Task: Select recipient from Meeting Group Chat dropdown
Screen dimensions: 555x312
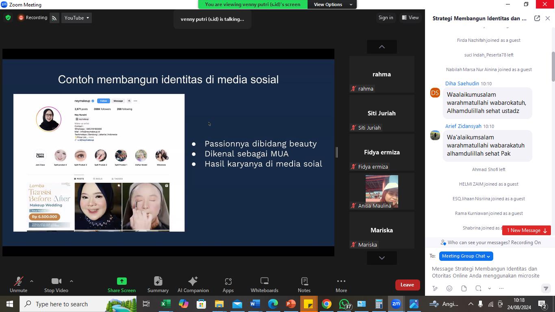Action: tap(466, 256)
